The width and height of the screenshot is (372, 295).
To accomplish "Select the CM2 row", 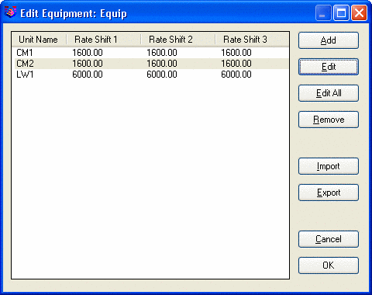I will 150,64.
